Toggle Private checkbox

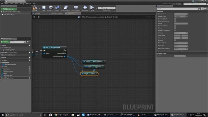(x=175, y=28)
